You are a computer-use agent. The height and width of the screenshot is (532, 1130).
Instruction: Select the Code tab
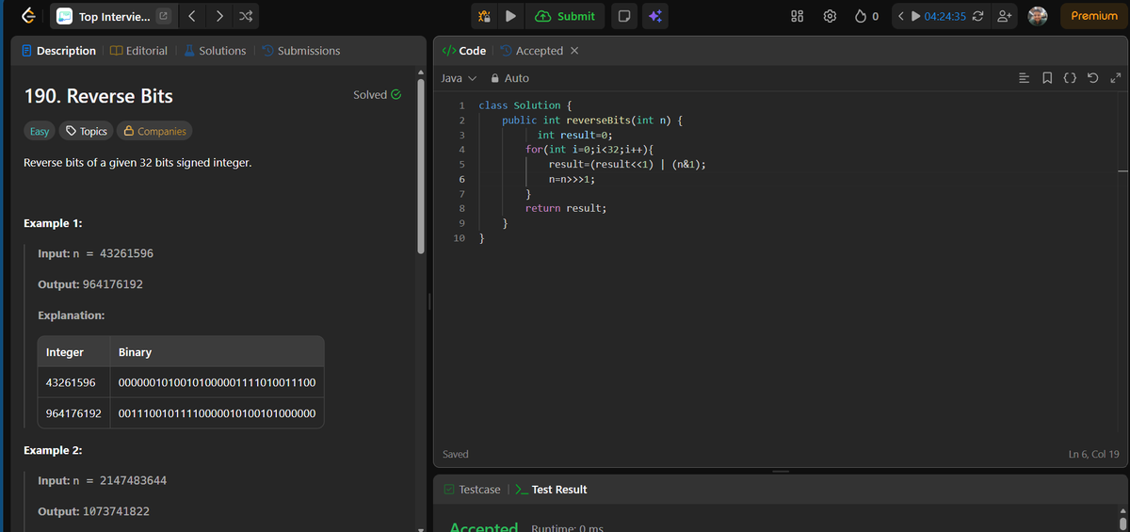click(464, 51)
